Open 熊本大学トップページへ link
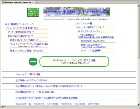Image resolution: width=140 pixels, height=109 pixels. [x=89, y=31]
